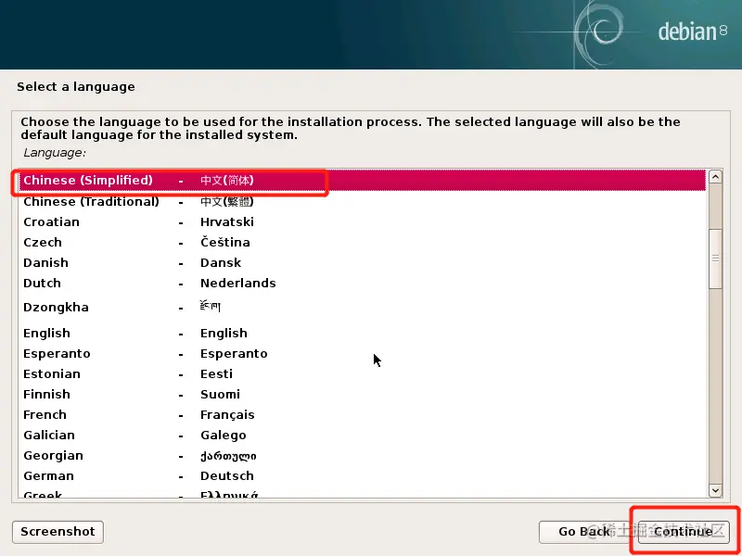Click the scrollbar down arrow
The image size is (742, 556).
(715, 490)
